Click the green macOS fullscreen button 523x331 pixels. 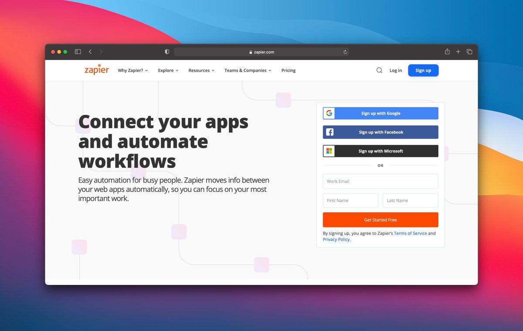(65, 52)
